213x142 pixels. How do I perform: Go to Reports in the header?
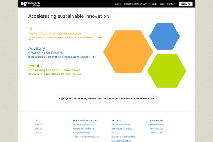(x=153, y=4)
